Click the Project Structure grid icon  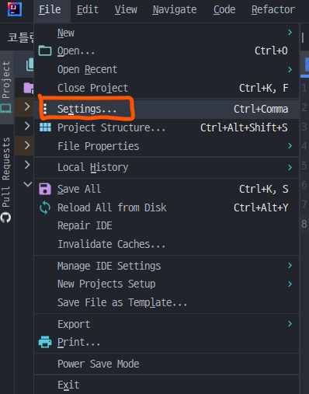point(45,127)
